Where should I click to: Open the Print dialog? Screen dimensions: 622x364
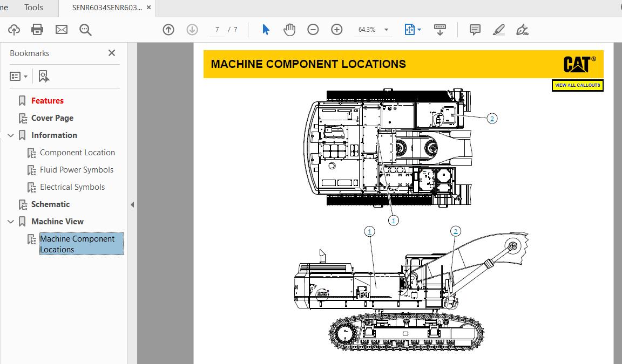coord(37,30)
